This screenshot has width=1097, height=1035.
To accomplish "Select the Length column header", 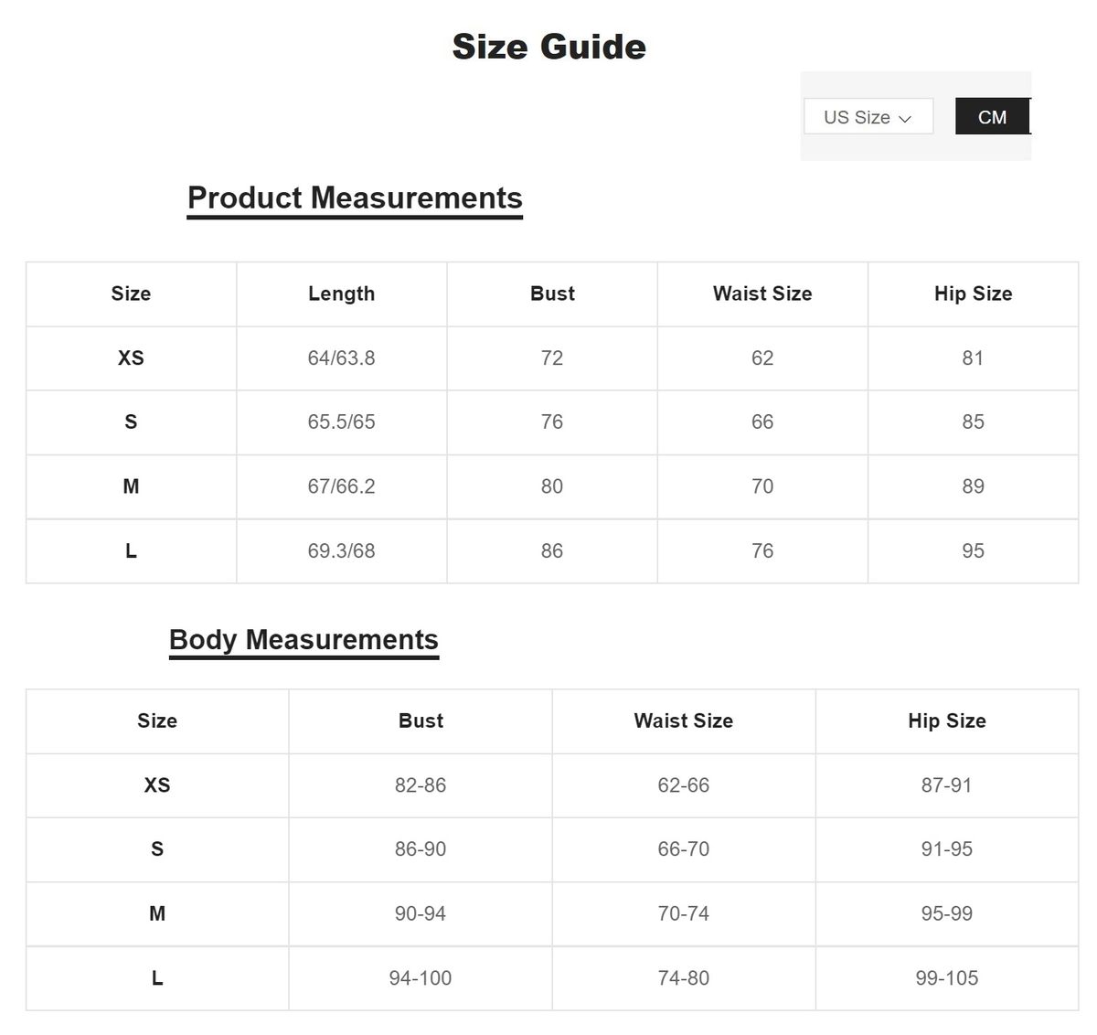I will click(341, 293).
